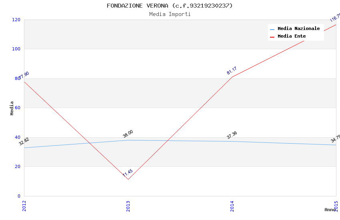The height and width of the screenshot is (220, 340).
Task: Click the Media y-axis title
Action: click(12, 108)
